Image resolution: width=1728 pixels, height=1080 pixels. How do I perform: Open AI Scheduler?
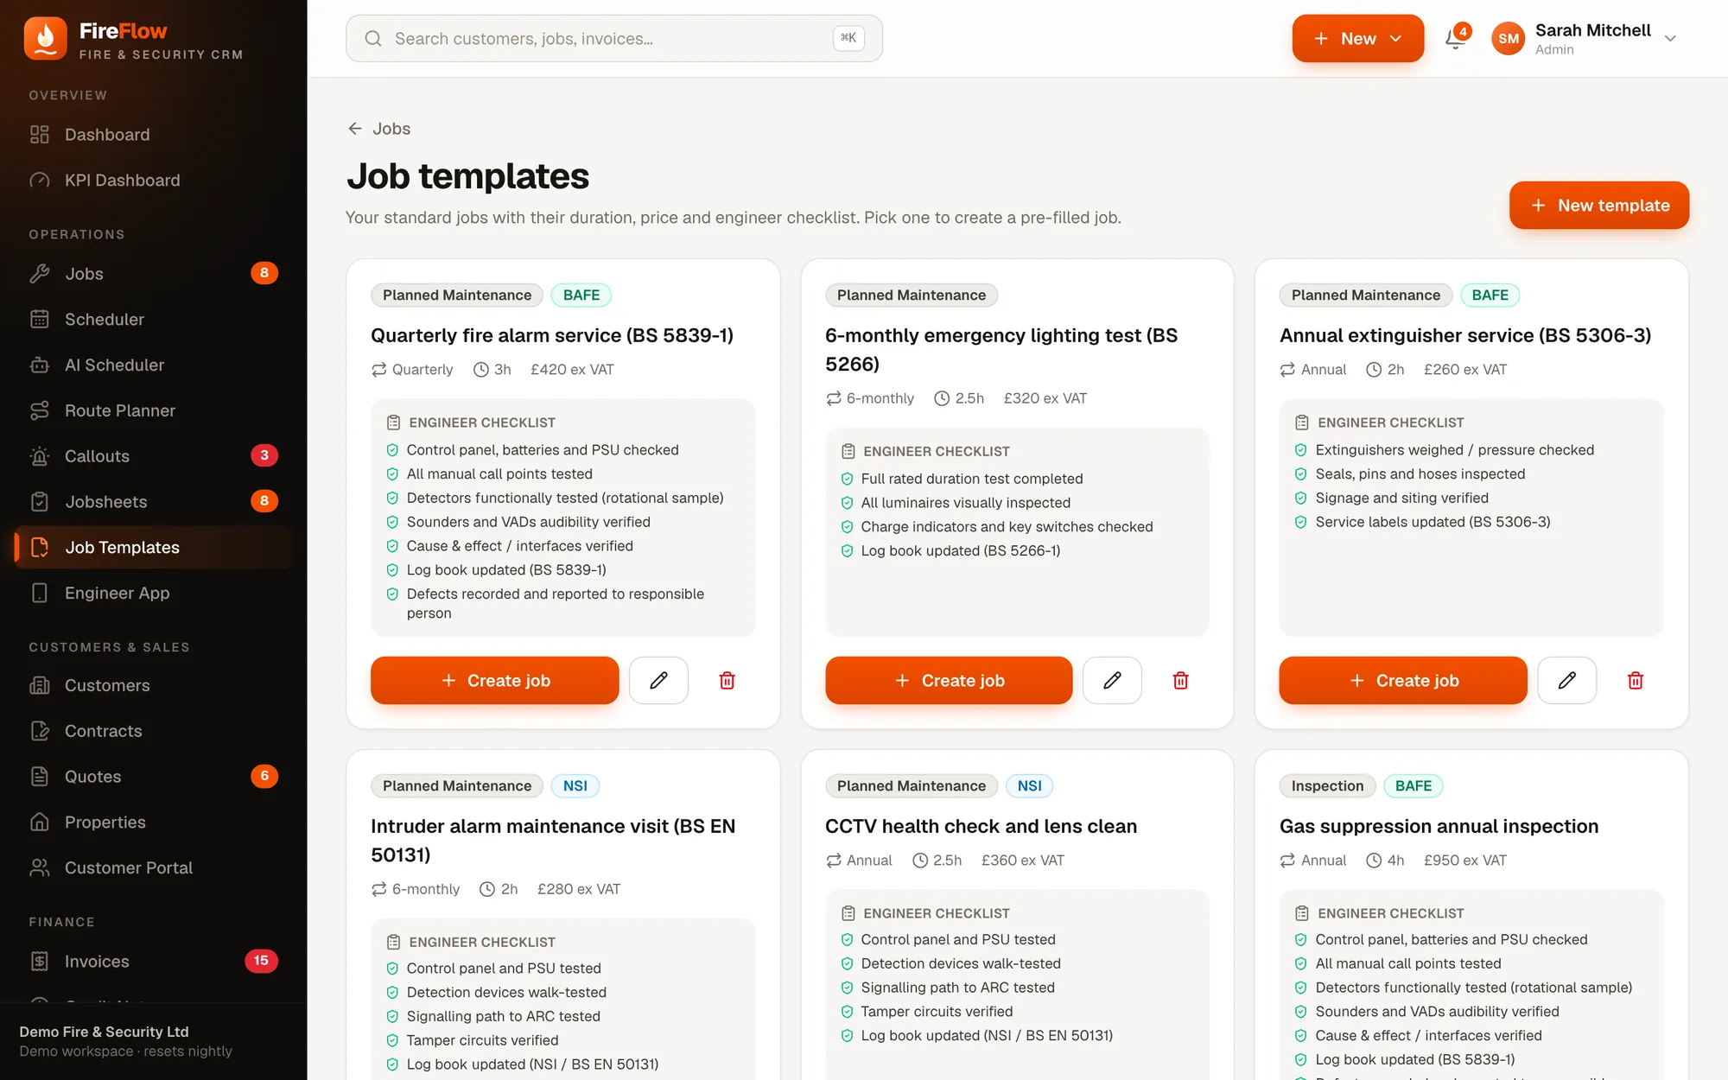154,365
